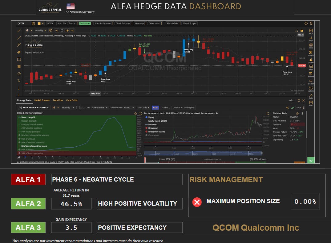Click the MTFA button
The width and height of the screenshot is (331, 243).
(x=50, y=23)
